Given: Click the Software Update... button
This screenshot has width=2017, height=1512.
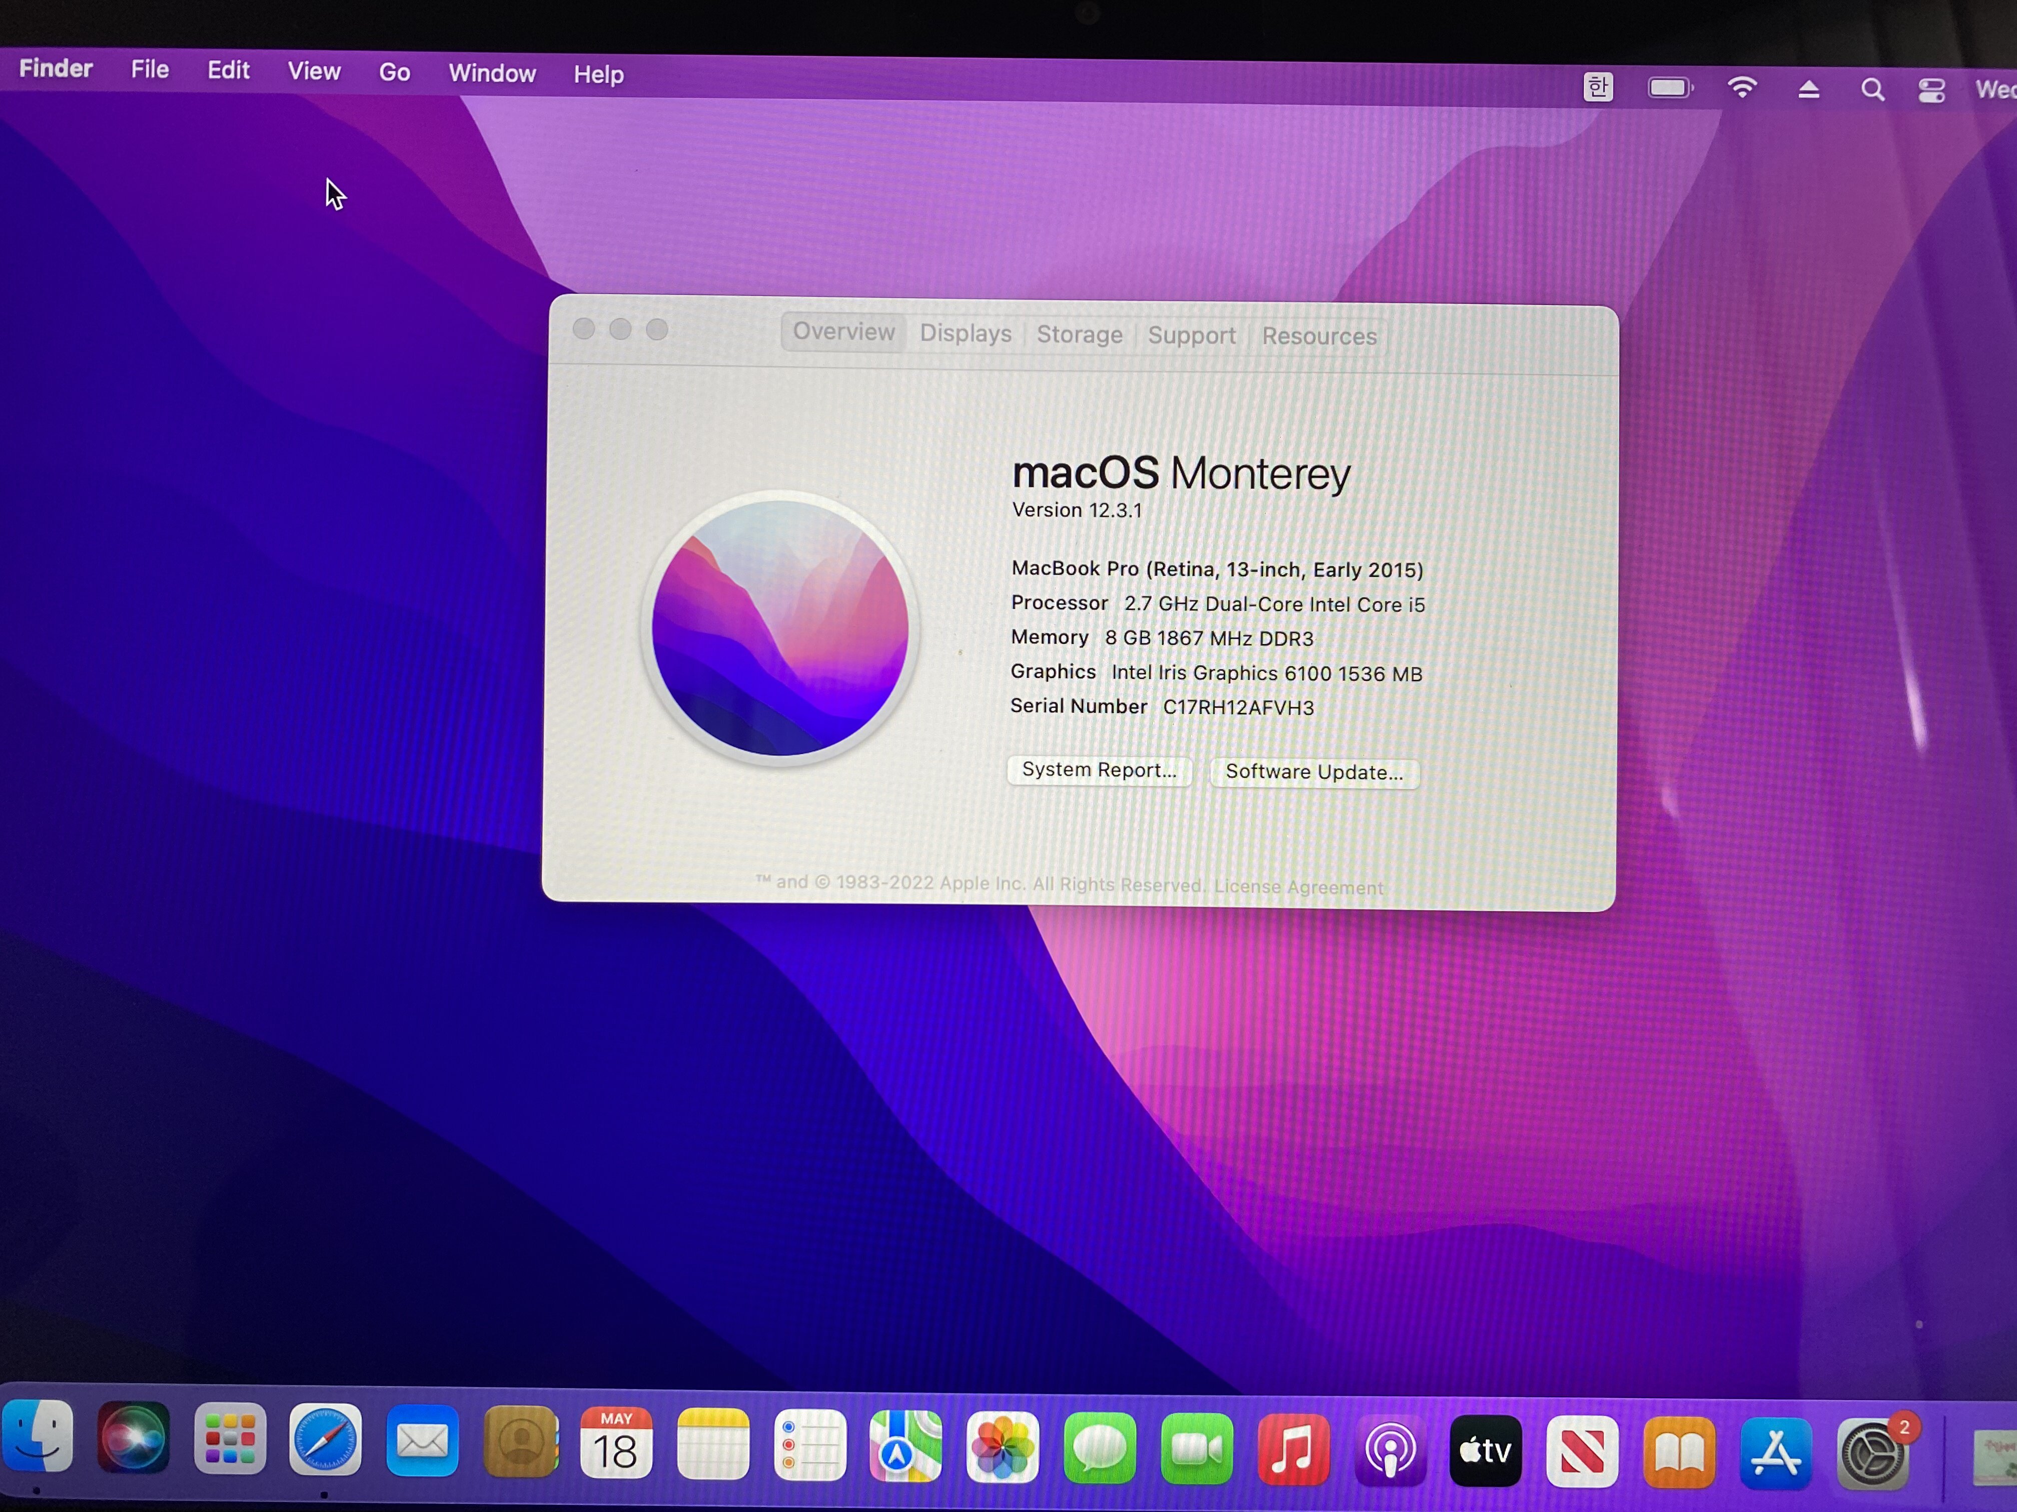Looking at the screenshot, I should coord(1314,772).
